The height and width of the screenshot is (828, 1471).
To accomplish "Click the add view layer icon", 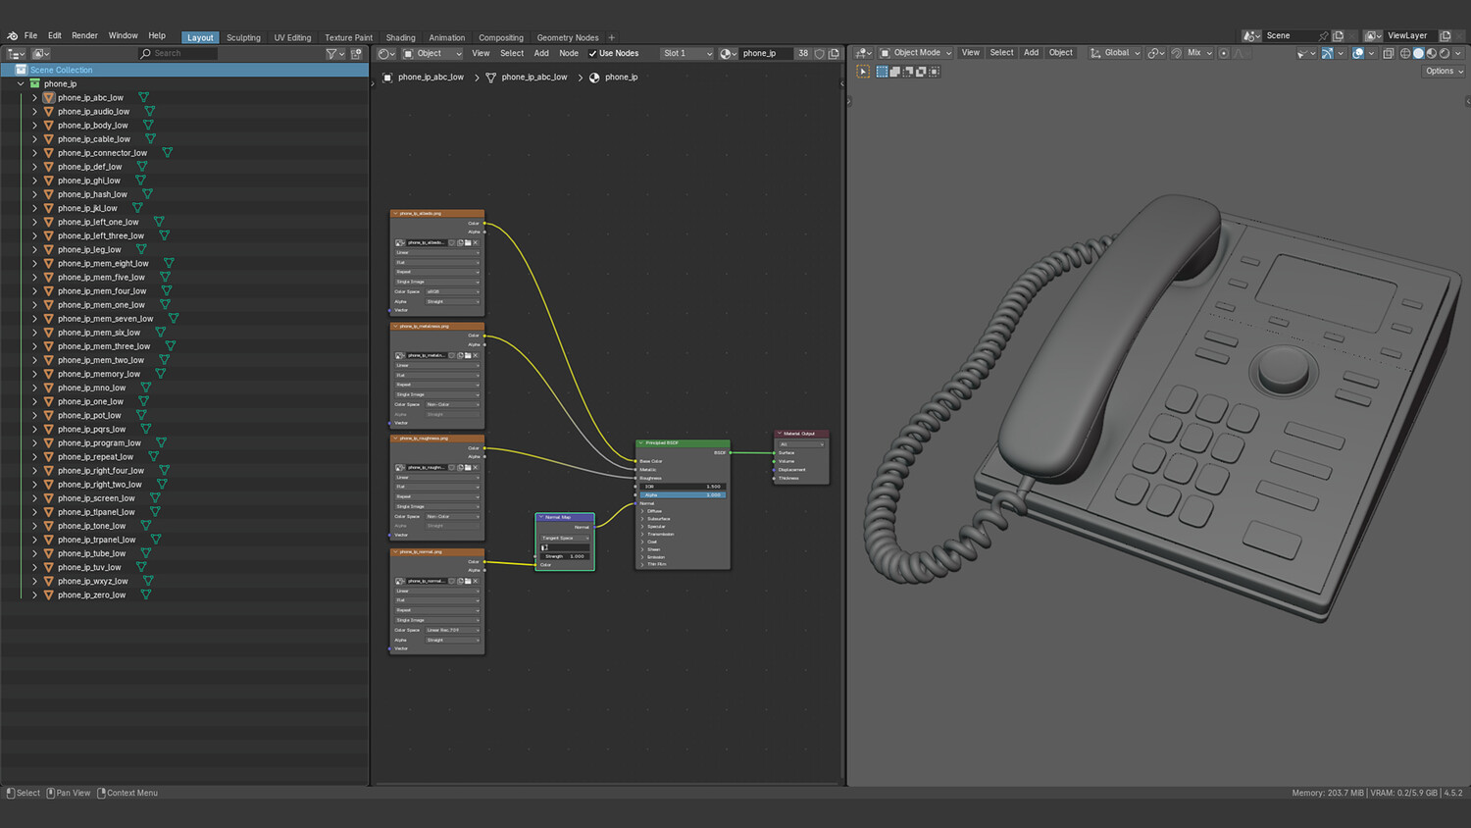I will click(1445, 35).
